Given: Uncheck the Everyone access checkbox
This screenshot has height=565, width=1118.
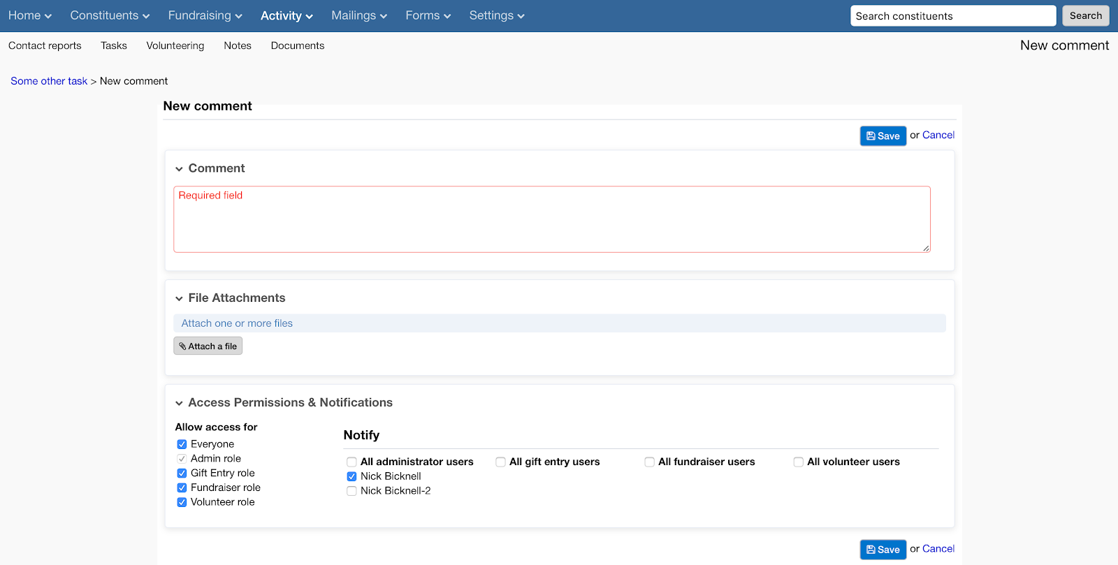Looking at the screenshot, I should click(x=182, y=444).
